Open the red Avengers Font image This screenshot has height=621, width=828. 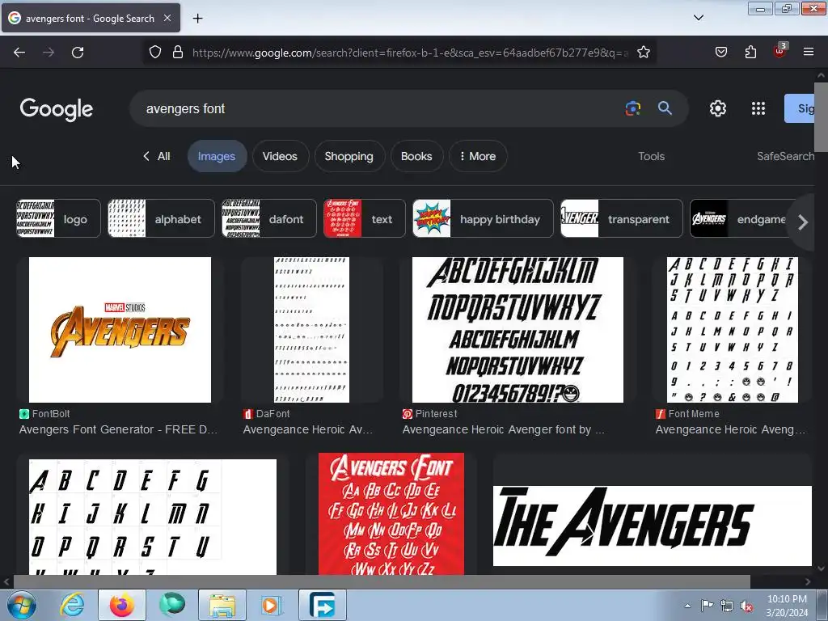click(391, 513)
